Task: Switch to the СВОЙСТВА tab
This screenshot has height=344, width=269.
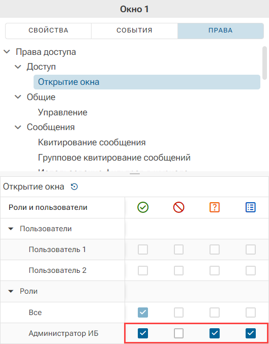Action: pos(48,30)
